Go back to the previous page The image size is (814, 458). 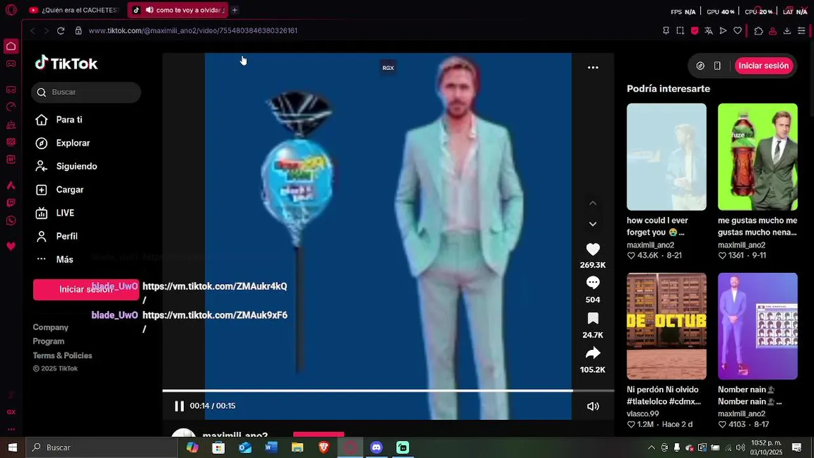[x=32, y=31]
